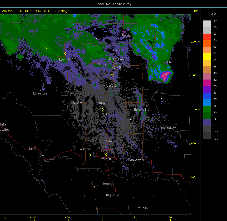Select the 65 dBZ red color swatch
Image resolution: width=227 pixels, height=221 pixels.
[207, 37]
